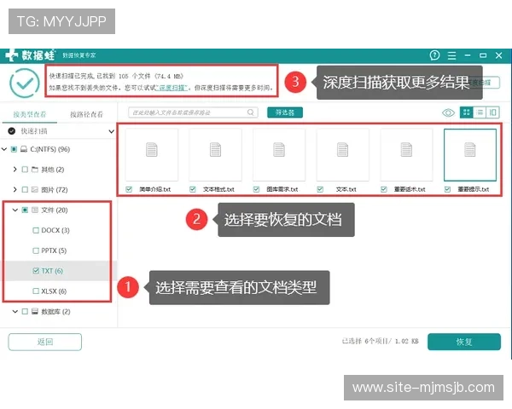
Task: Open the 快速扫描 dropdown arrow
Action: tap(111, 131)
